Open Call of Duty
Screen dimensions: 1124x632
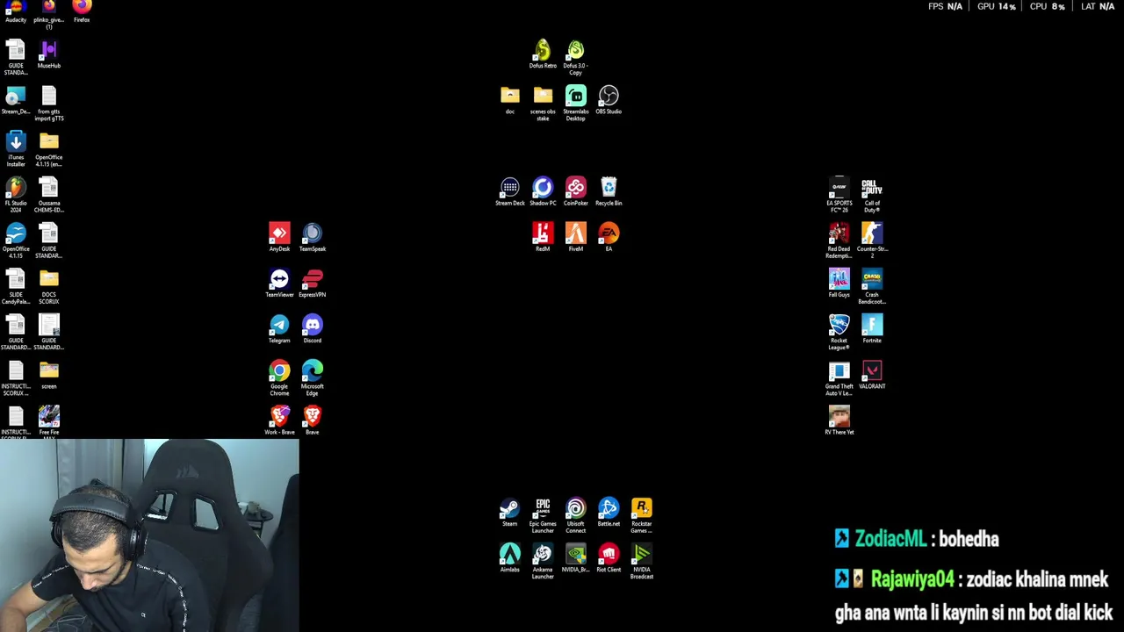(872, 195)
